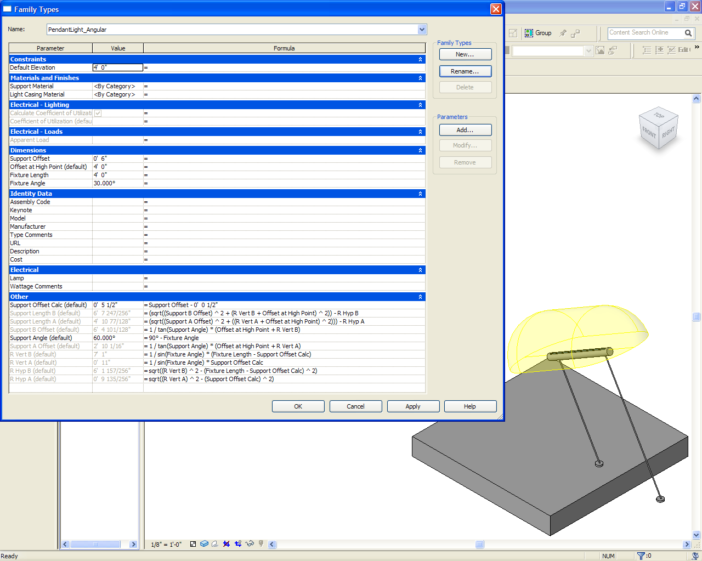This screenshot has width=702, height=561.
Task: Collapse the Constraints parameter group
Action: click(420, 59)
